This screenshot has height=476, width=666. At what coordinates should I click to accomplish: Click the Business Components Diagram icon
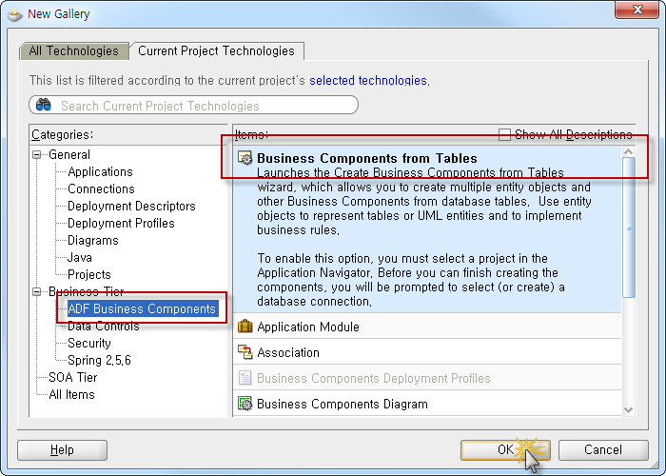click(x=245, y=404)
